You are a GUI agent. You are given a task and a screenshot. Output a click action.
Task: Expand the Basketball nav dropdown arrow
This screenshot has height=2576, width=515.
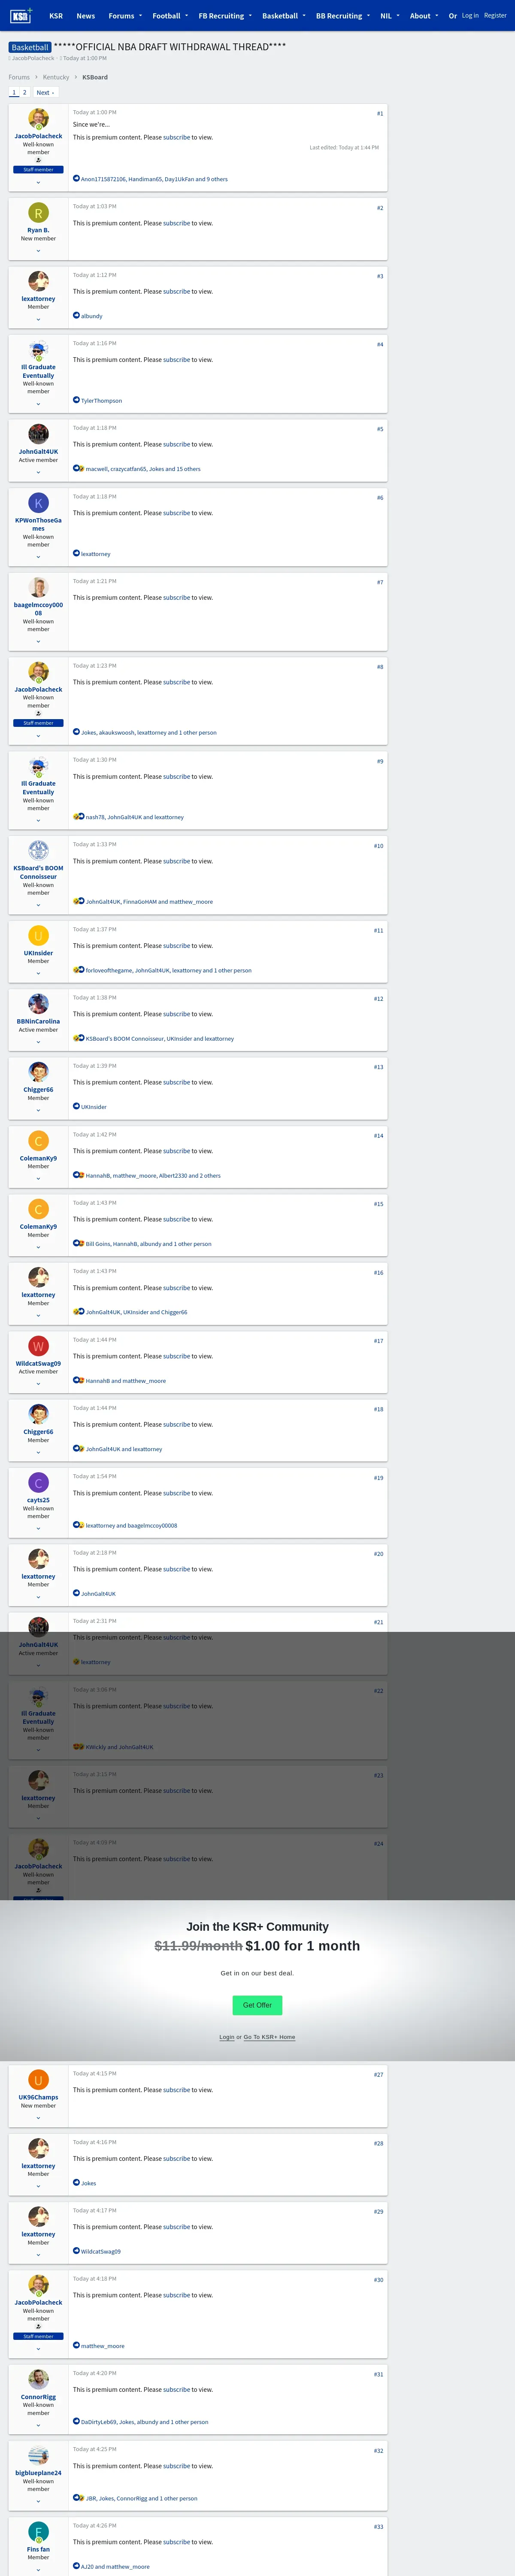[x=304, y=16]
